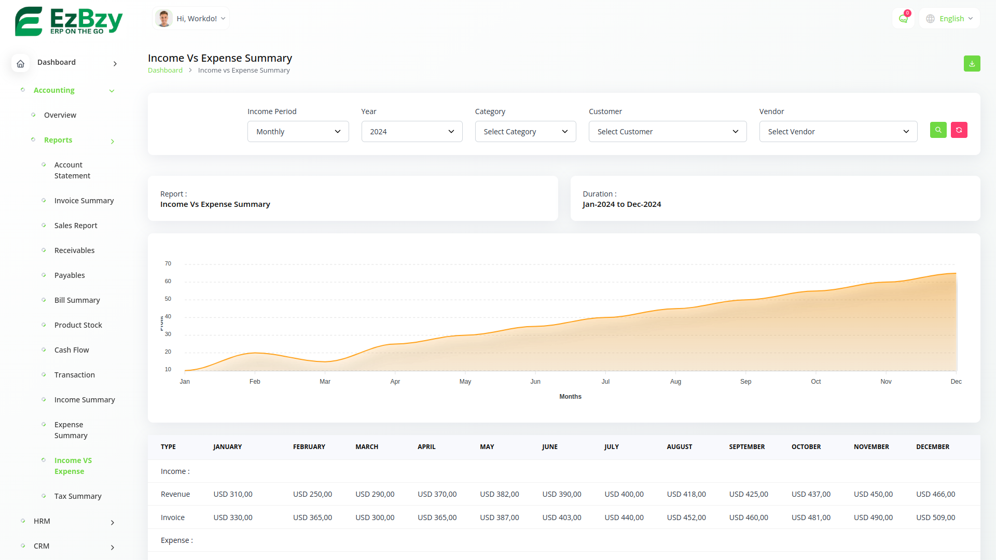Image resolution: width=996 pixels, height=560 pixels.
Task: Open the Invoice Summary sidebar link
Action: [x=84, y=201]
